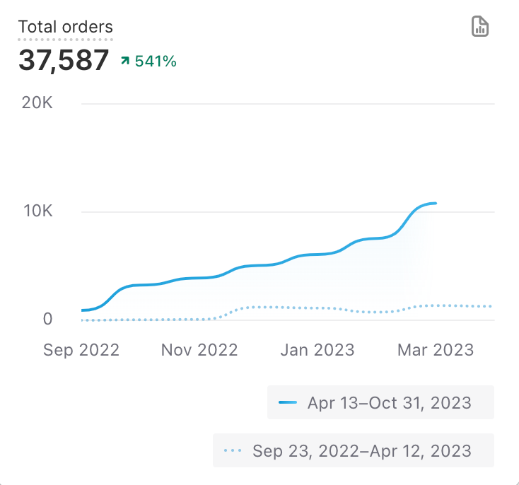Open the report icon beside Total orders

(x=480, y=27)
